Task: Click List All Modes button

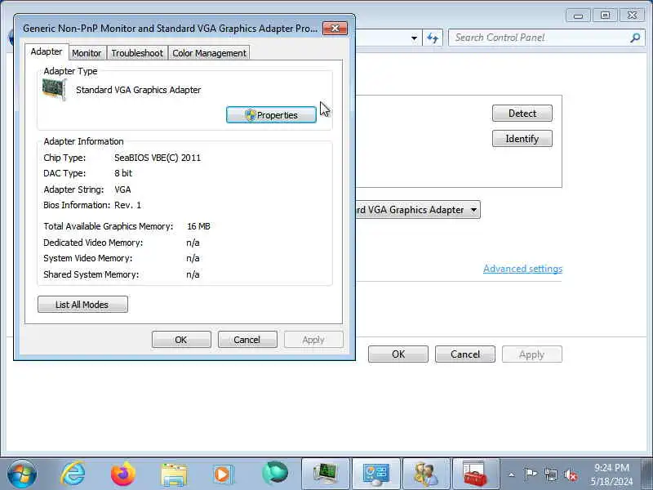Action: (82, 305)
